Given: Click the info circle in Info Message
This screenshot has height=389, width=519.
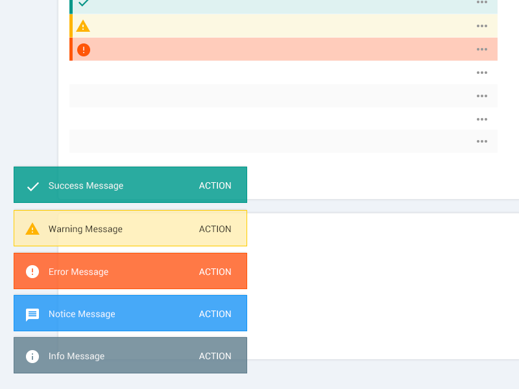Looking at the screenshot, I should tap(32, 356).
